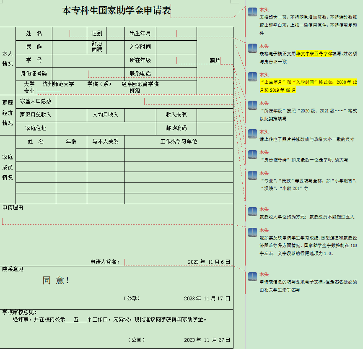This screenshot has width=363, height=349.
Task: Click the underlined 五 in the school review text
Action: [x=76, y=320]
